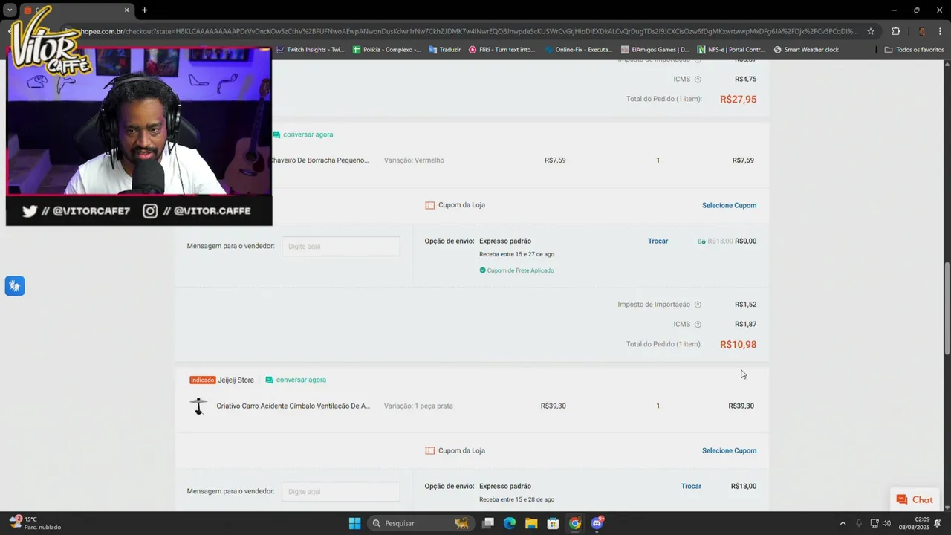Click Variação: Vermelho text
The height and width of the screenshot is (535, 951).
pyautogui.click(x=414, y=160)
